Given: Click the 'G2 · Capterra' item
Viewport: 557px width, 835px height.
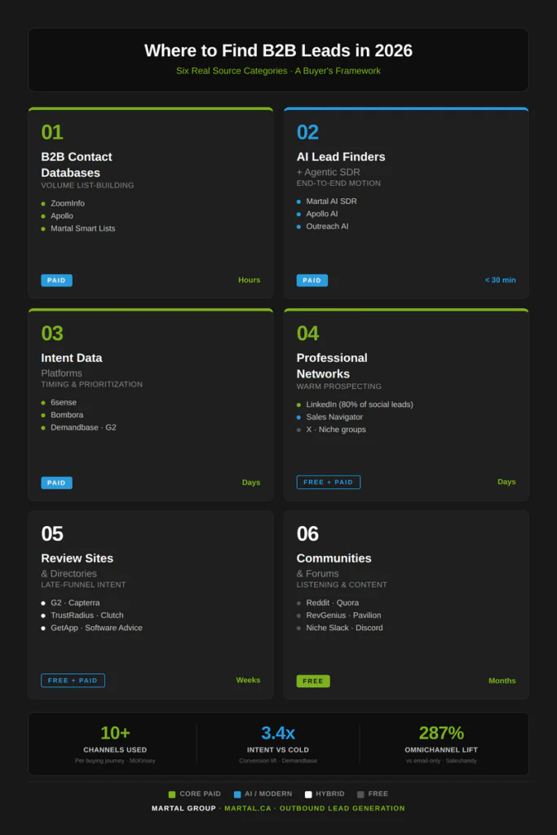Looking at the screenshot, I should coord(75,603).
